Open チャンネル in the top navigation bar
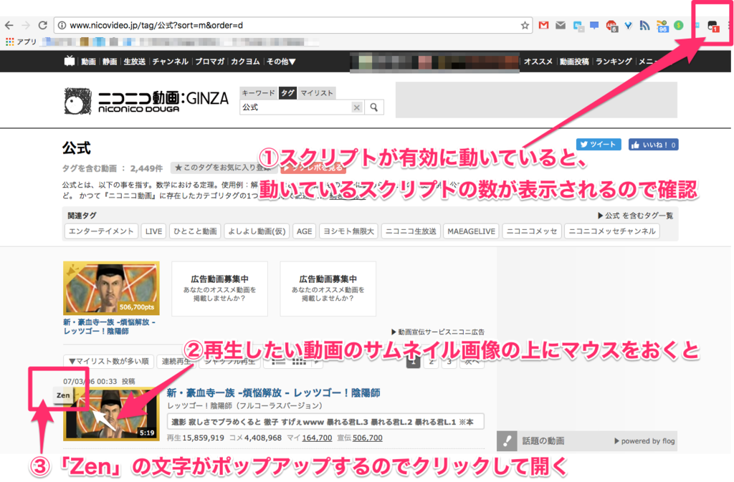 point(170,62)
